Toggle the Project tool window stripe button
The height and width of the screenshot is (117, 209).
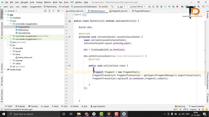[2, 14]
